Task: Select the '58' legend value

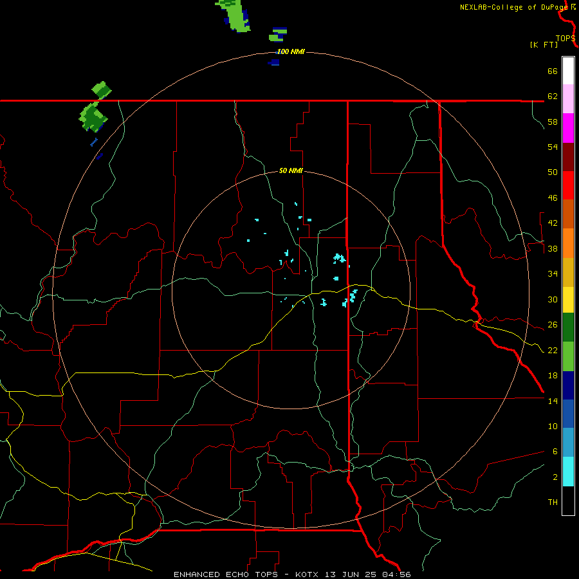Action: [x=553, y=122]
